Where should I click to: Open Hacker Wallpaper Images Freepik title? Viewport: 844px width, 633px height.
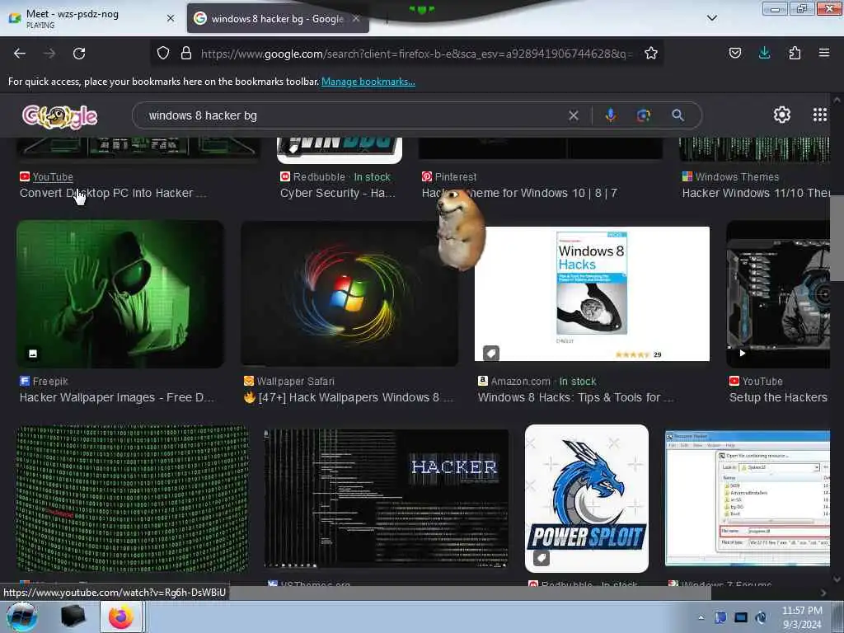(117, 397)
